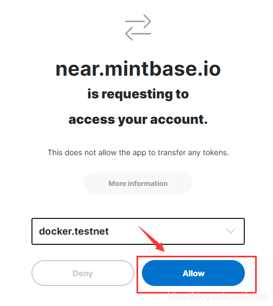273x306 pixels.
Task: Click the red highlight border around Allow
Action: tap(197, 257)
